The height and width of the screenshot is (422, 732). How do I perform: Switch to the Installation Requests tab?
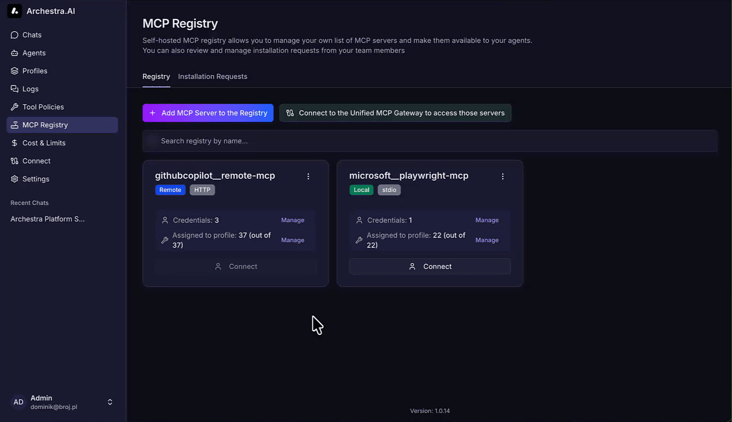(212, 76)
